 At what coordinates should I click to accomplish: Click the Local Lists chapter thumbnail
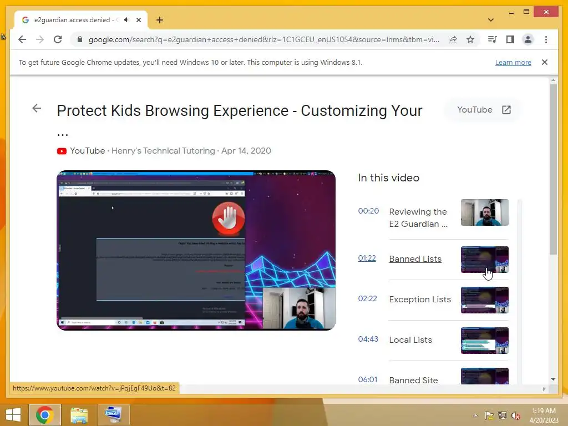(x=485, y=341)
